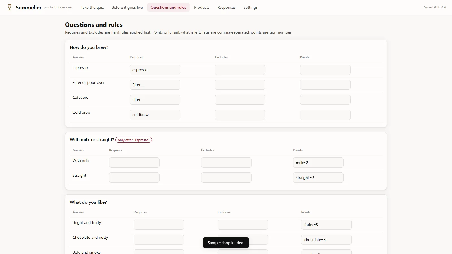The image size is (452, 254).
Task: Click the Saved 9:38 AM status text
Action: tap(435, 7)
